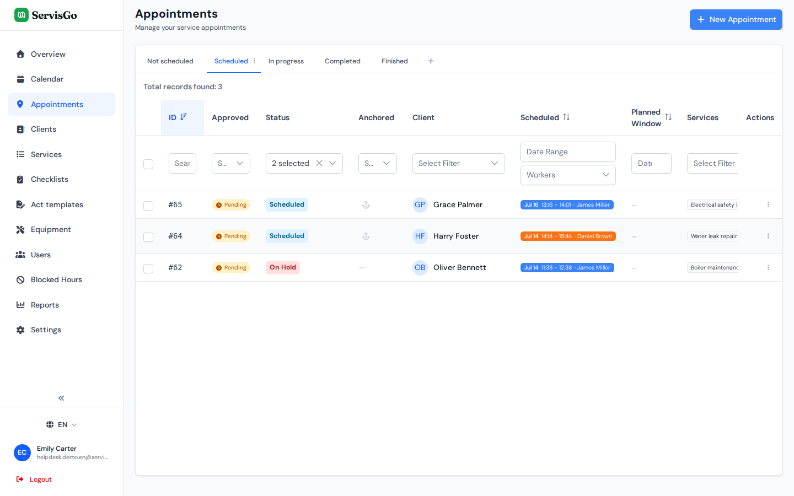Screen dimensions: 794x496
Task: Sort by Scheduled column arrows
Action: [x=566, y=117]
